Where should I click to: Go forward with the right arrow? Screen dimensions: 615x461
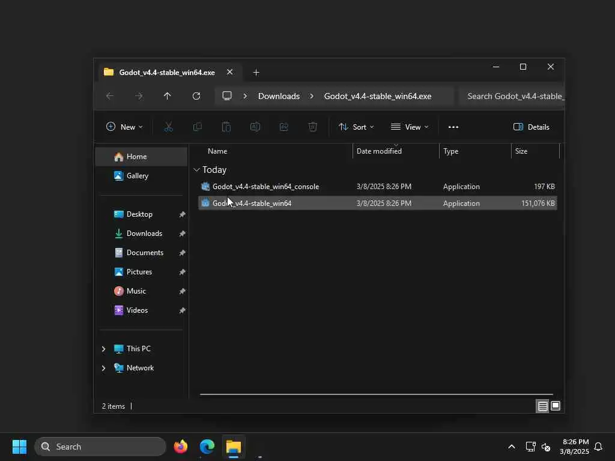point(139,96)
